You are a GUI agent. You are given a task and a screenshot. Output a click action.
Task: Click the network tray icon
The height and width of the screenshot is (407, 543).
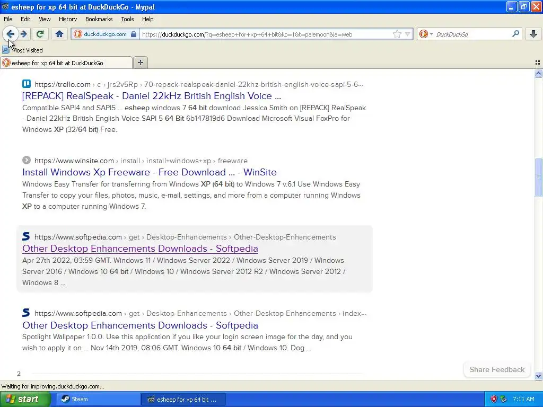504,399
